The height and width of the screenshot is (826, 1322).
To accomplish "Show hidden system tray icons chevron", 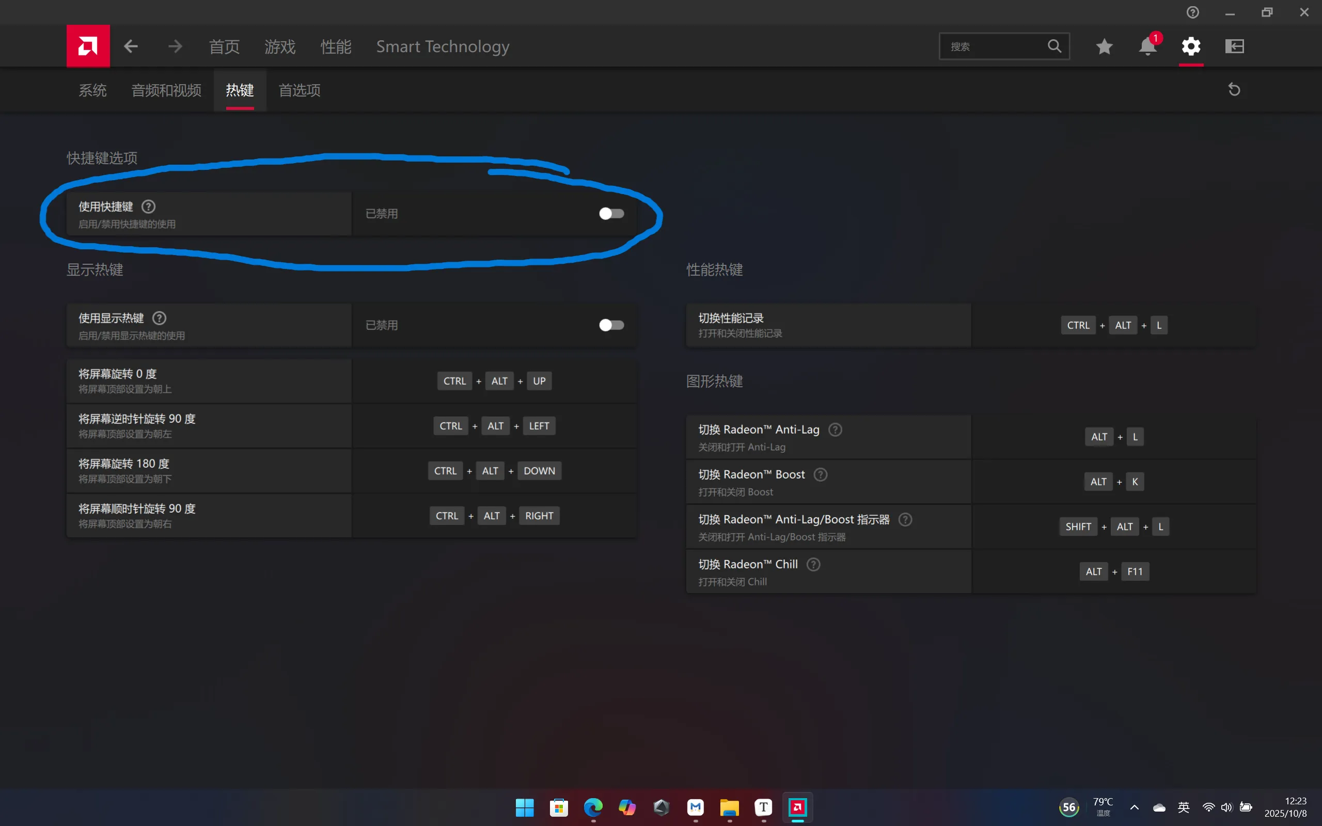I will pyautogui.click(x=1134, y=807).
